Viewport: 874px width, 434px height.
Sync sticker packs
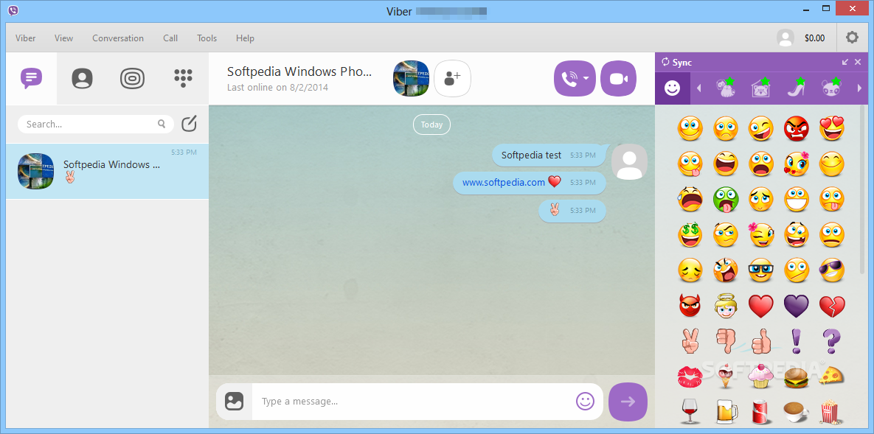pyautogui.click(x=676, y=62)
